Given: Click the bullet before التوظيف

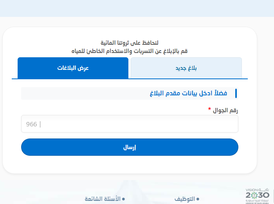Looking at the screenshot, I should point(198,199).
